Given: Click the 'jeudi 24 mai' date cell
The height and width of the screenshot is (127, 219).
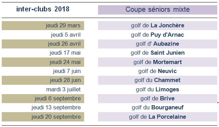Looking at the screenshot, I should point(43,62).
